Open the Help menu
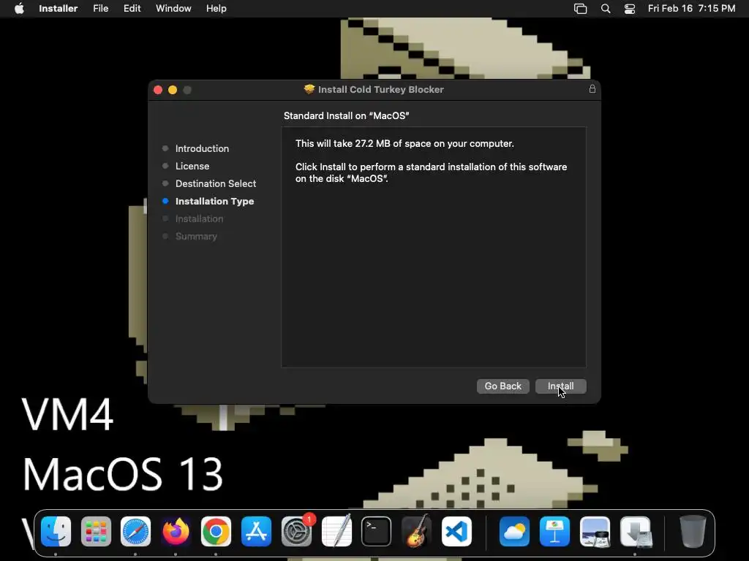Viewport: 749px width, 561px height. 217,9
